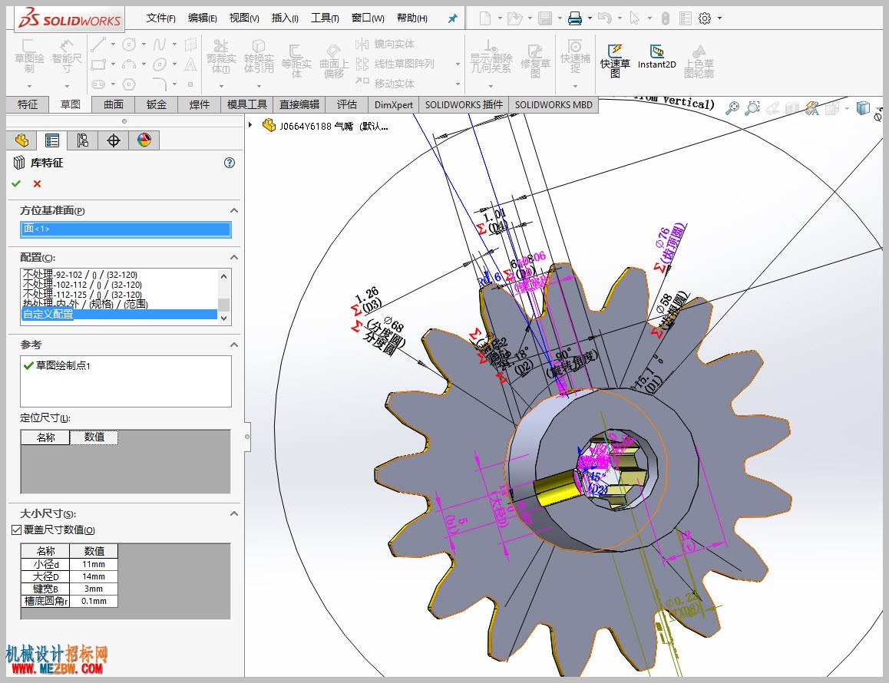The image size is (889, 683).
Task: Select the Spline sketch tool
Action: click(x=160, y=45)
